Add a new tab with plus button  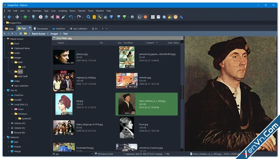click(102, 29)
